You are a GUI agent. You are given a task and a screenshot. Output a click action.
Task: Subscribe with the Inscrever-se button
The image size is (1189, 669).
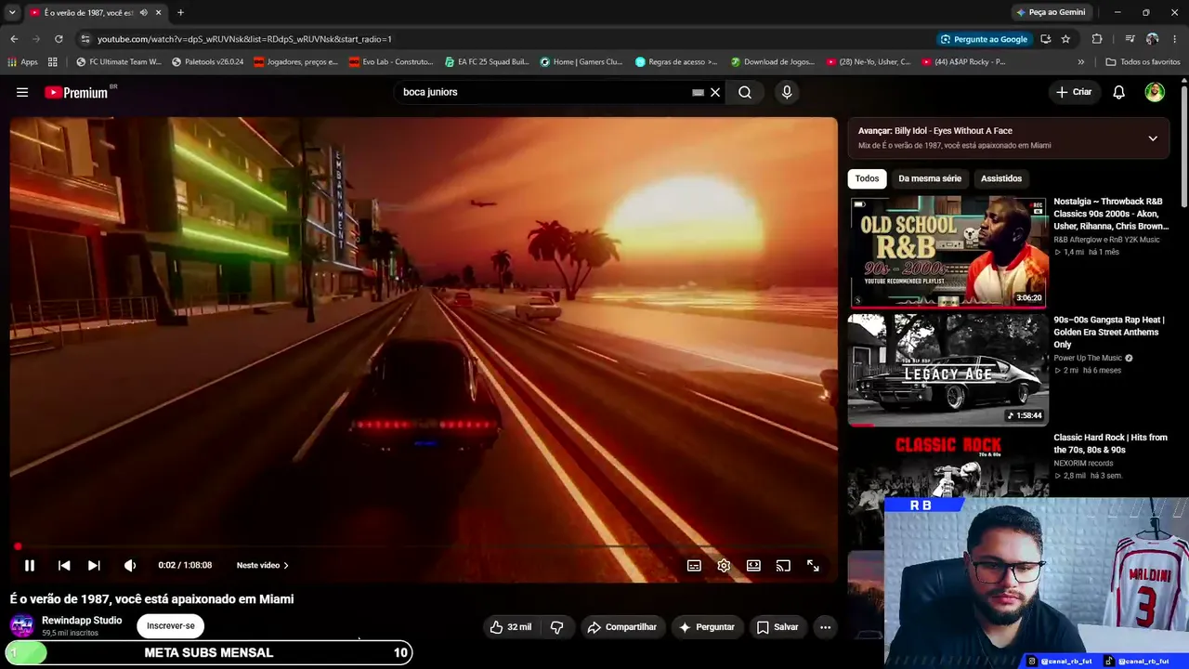click(171, 626)
